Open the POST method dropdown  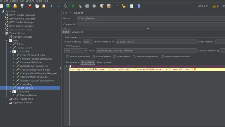pos(85,51)
